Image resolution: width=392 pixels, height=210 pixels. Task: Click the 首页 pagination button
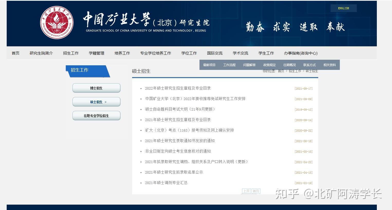[256, 191]
